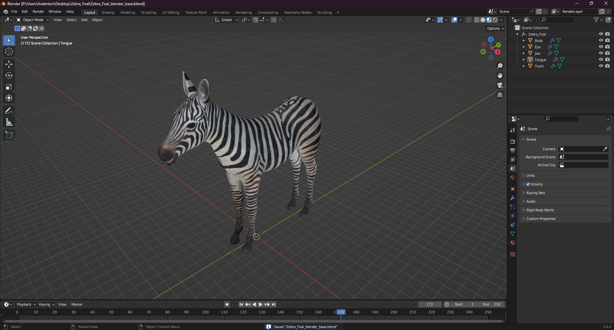Image resolution: width=614 pixels, height=330 pixels.
Task: Toggle the snapping magnet icon
Action: (x=256, y=20)
